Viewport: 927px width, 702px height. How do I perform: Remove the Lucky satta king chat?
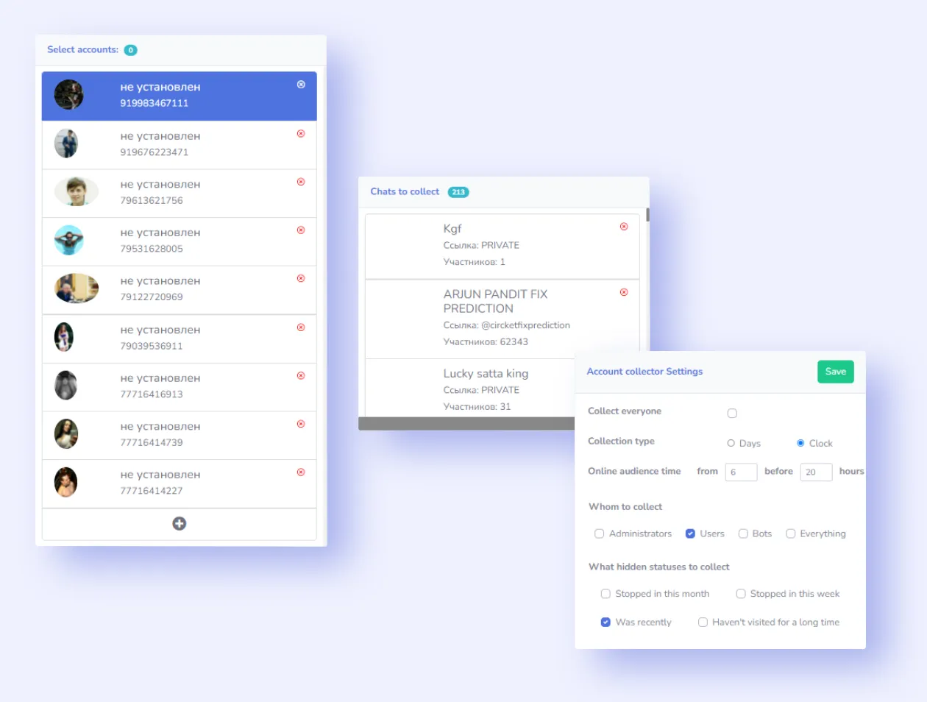[623, 372]
